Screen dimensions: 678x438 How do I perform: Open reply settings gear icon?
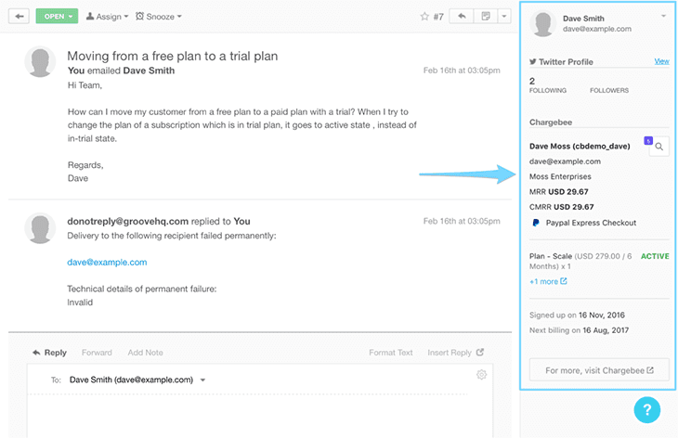[x=481, y=375]
